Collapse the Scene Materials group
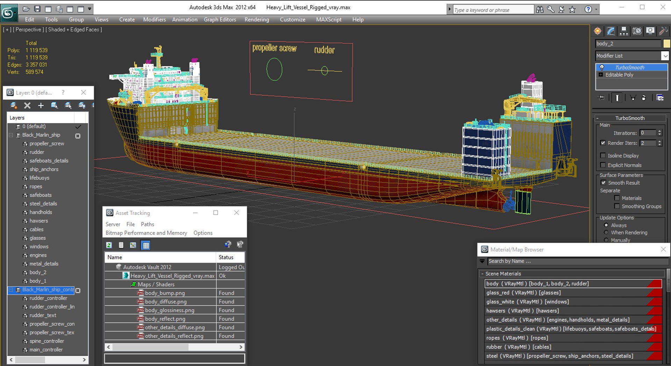 point(482,274)
